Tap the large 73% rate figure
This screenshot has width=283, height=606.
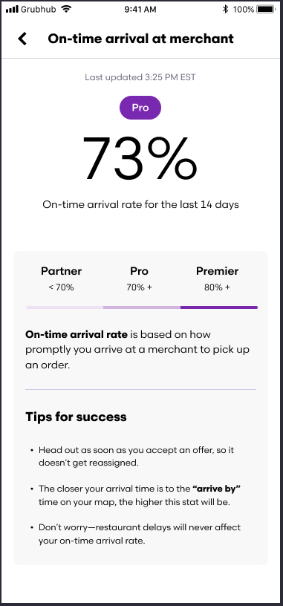coord(140,158)
